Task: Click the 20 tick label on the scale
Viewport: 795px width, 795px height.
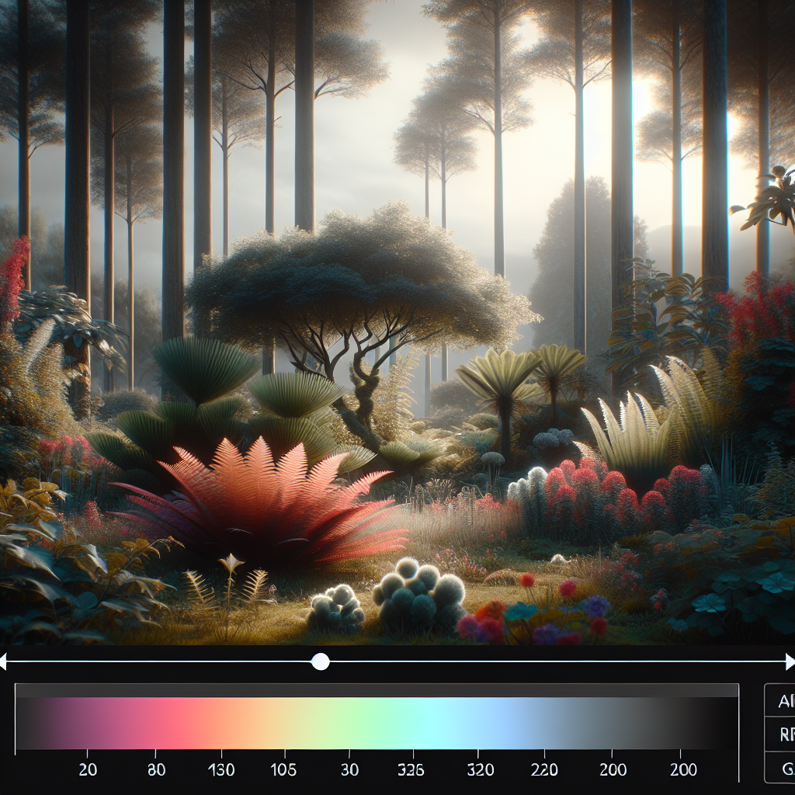Action: pyautogui.click(x=88, y=769)
